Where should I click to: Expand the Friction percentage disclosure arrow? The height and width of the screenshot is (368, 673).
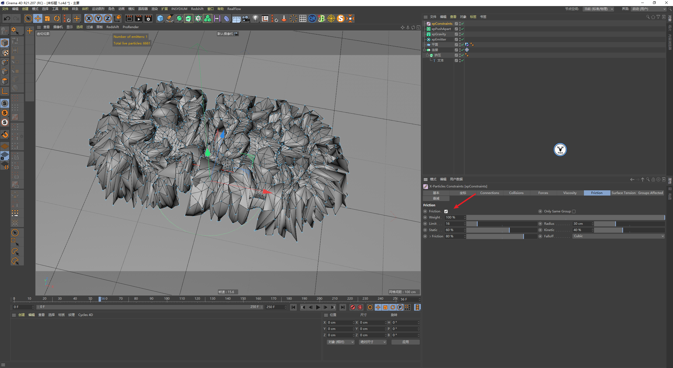point(430,236)
